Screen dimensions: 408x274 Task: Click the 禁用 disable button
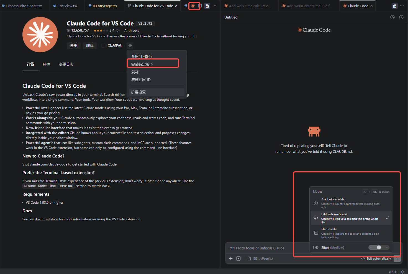point(74,46)
